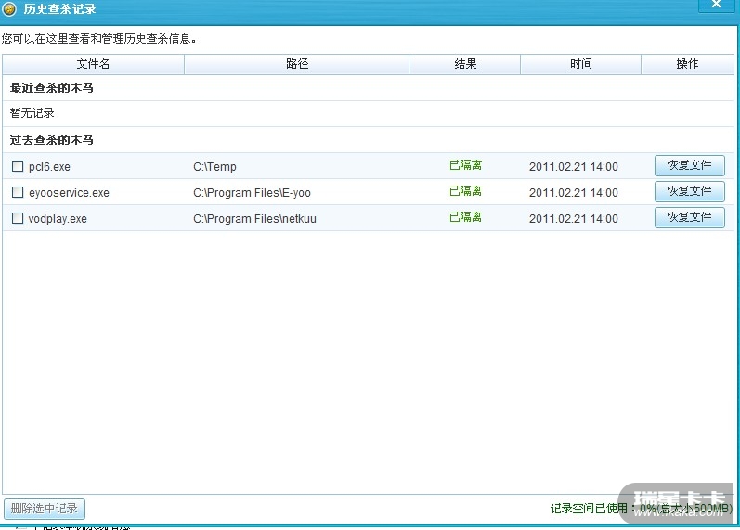Restore file in the pcl6.exe row
This screenshot has width=740, height=530.
click(690, 165)
